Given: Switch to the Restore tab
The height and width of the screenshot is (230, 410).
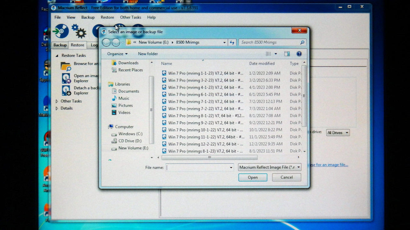Looking at the screenshot, I should (x=78, y=45).
